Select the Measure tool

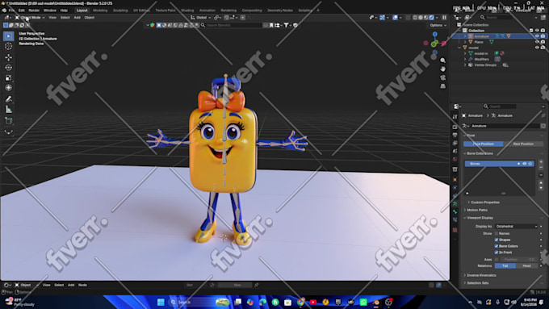point(9,110)
